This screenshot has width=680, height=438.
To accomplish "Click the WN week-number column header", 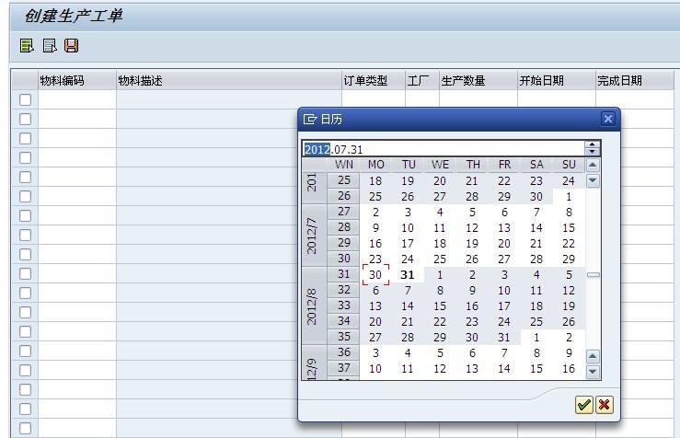I will [343, 165].
